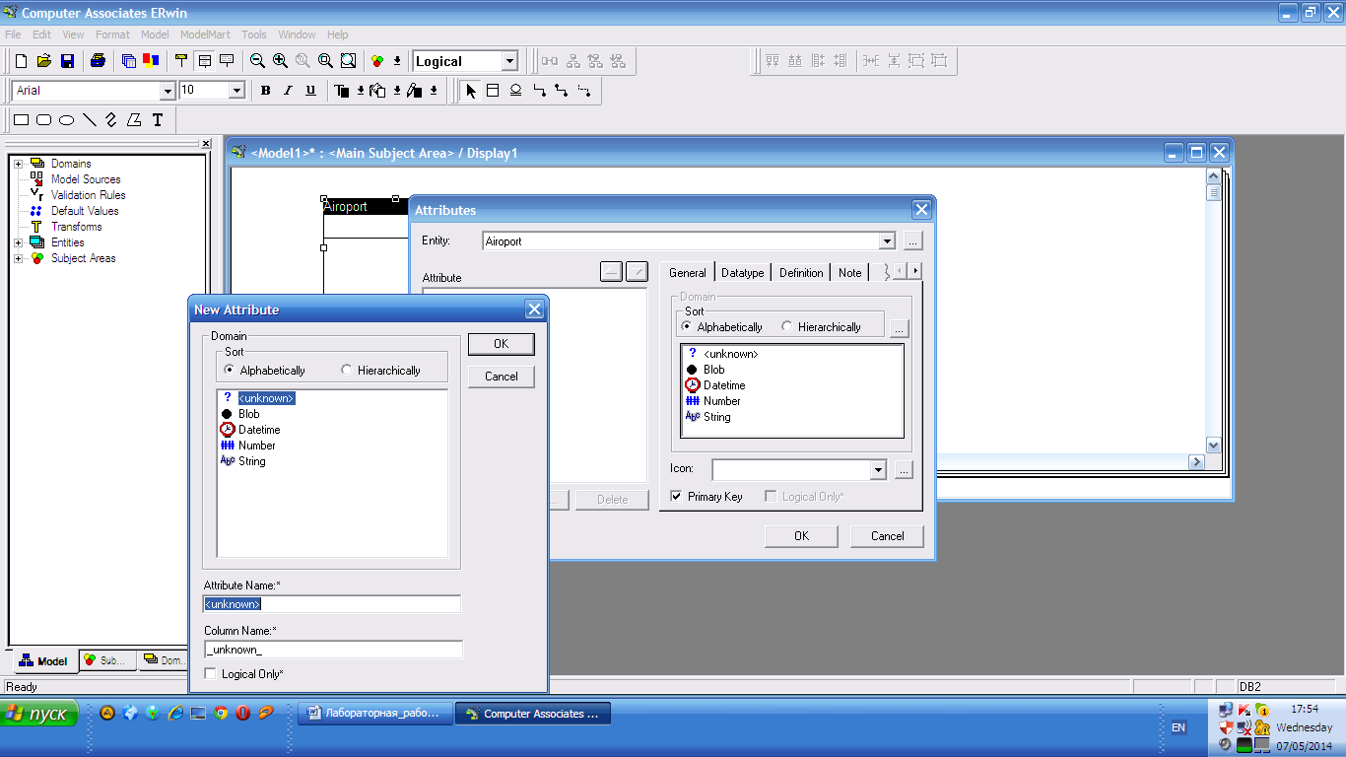Select Hierarchically sort in New Attribute dialog
The image size is (1346, 757).
click(380, 371)
